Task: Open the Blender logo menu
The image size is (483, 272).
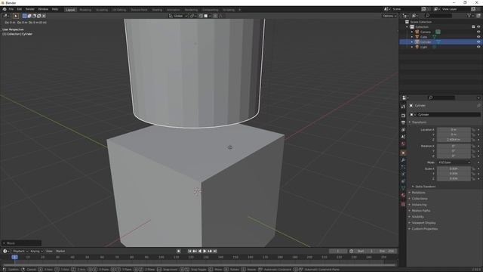Action: (x=5, y=9)
